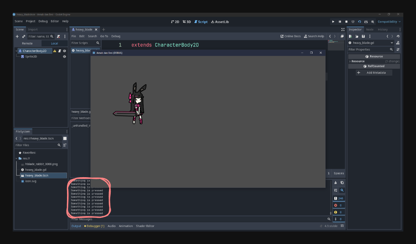Open the Inspector dock options menu
This screenshot has width=416, height=244.
(400, 30)
